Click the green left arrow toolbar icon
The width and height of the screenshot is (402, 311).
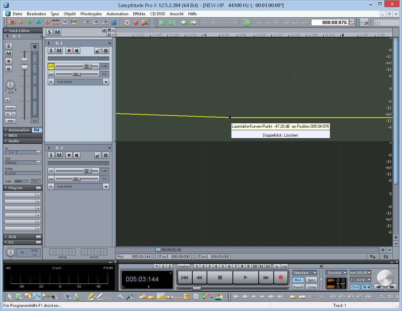pos(184,22)
